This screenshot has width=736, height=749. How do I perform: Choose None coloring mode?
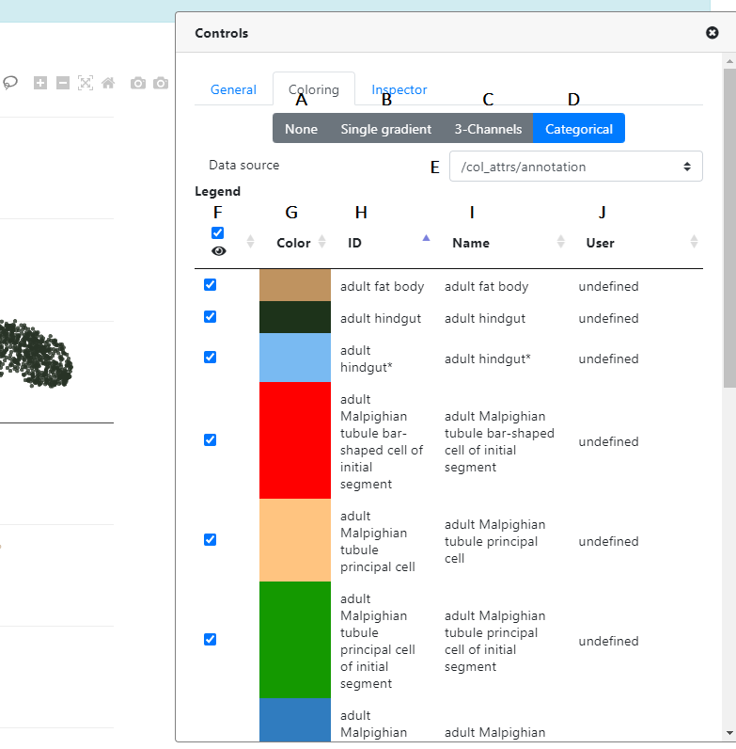pos(301,129)
